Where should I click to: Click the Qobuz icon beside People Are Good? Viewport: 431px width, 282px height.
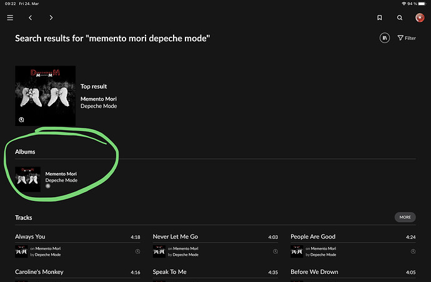[x=413, y=251]
